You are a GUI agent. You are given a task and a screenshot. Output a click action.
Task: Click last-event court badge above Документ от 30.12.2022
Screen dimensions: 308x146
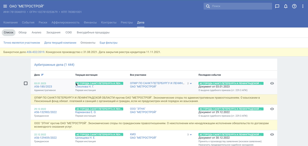[231, 134]
